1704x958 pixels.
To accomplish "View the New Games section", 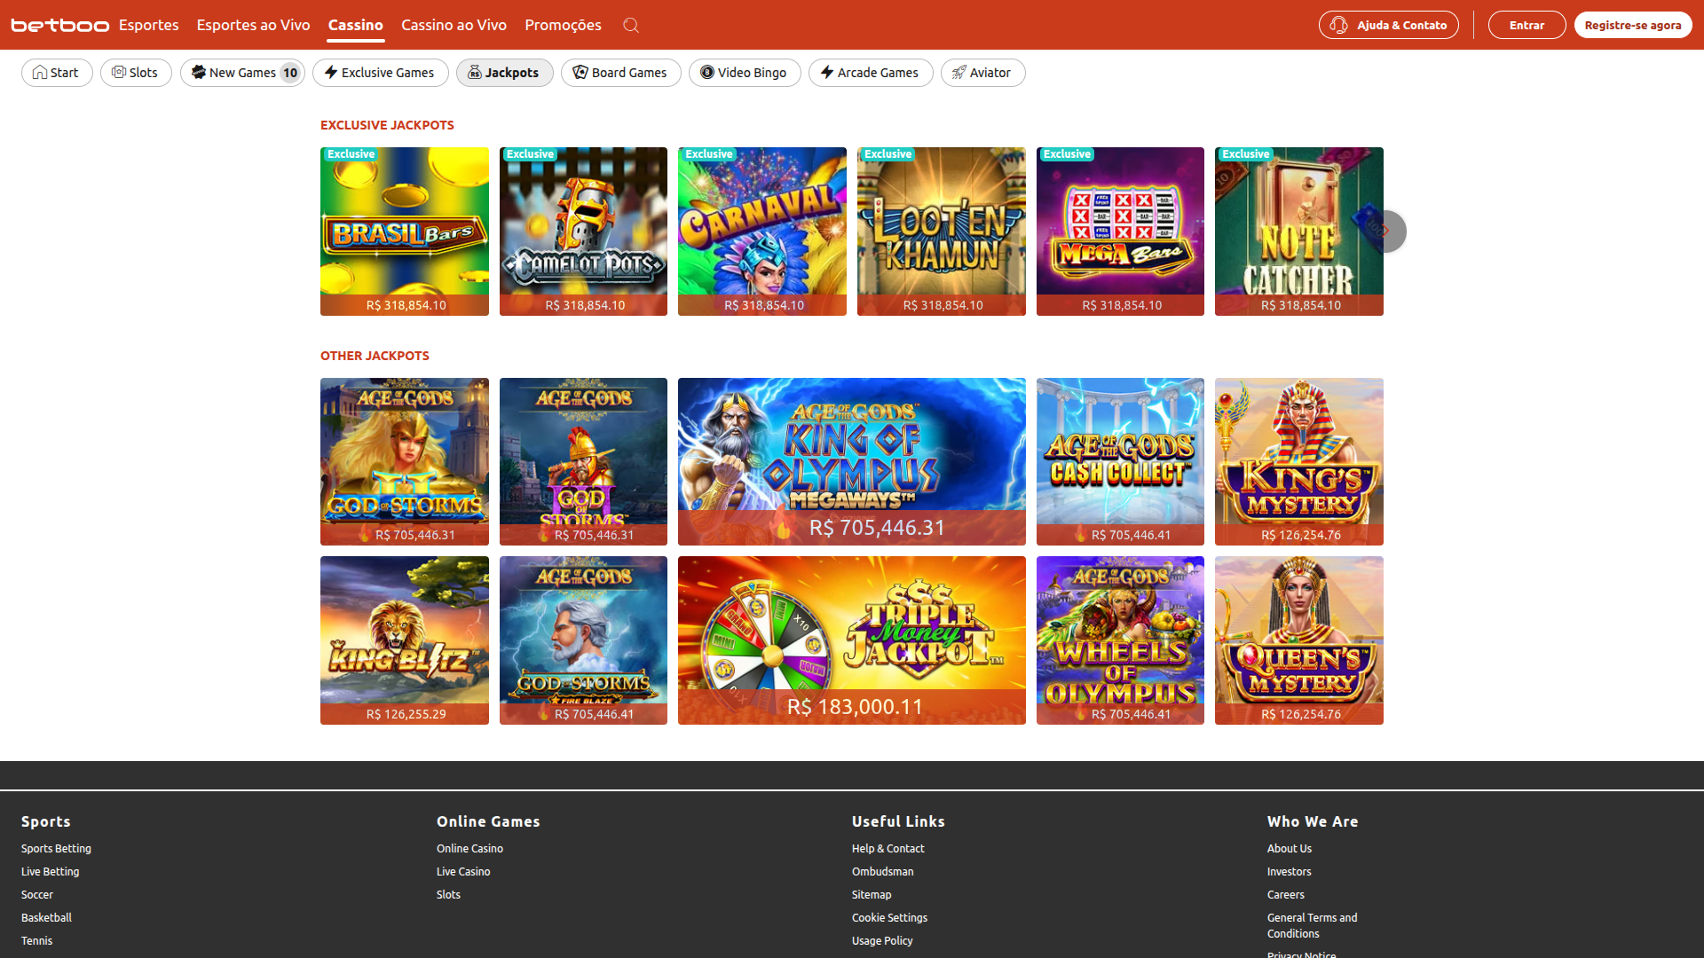I will 242,73.
